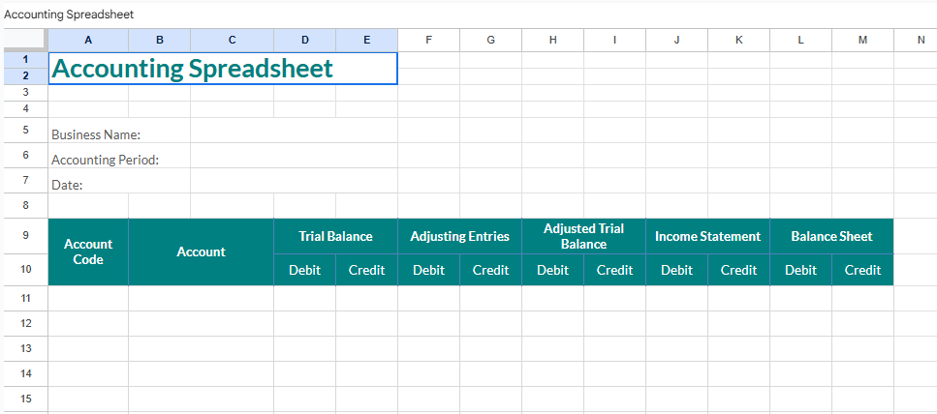Click the Account header cell
Viewport: 937px width, 414px height.
(201, 252)
